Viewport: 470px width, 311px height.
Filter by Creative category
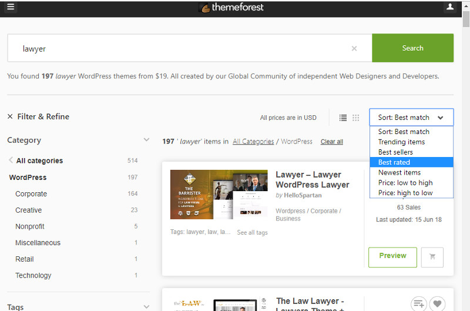[28, 210]
